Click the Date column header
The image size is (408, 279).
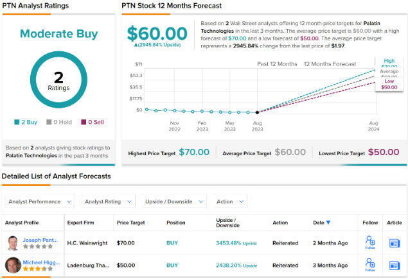pyautogui.click(x=319, y=223)
